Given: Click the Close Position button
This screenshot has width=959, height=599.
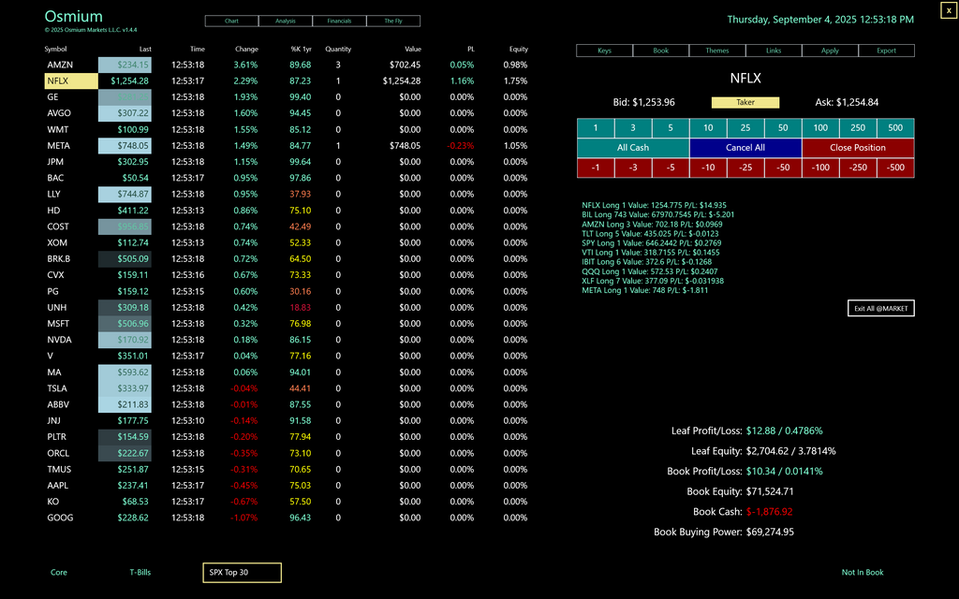Looking at the screenshot, I should [857, 148].
